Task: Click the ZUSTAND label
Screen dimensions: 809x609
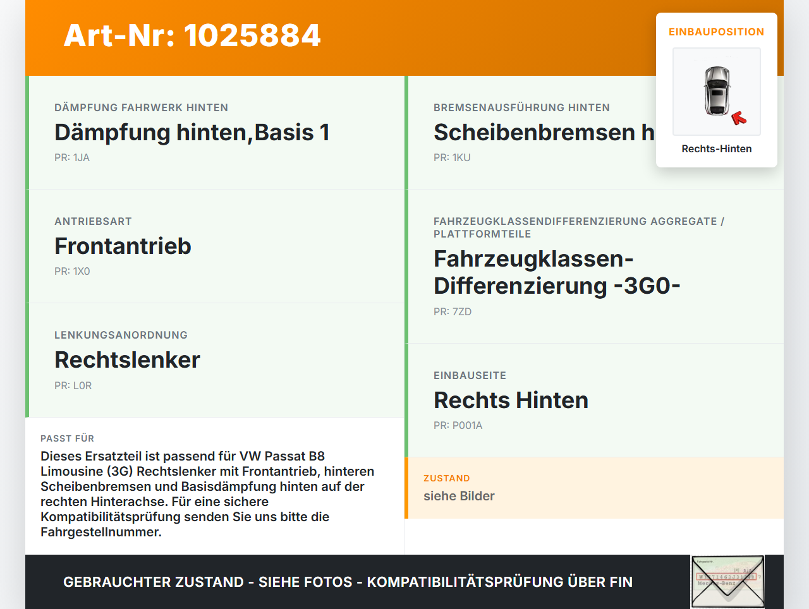Action: click(446, 478)
